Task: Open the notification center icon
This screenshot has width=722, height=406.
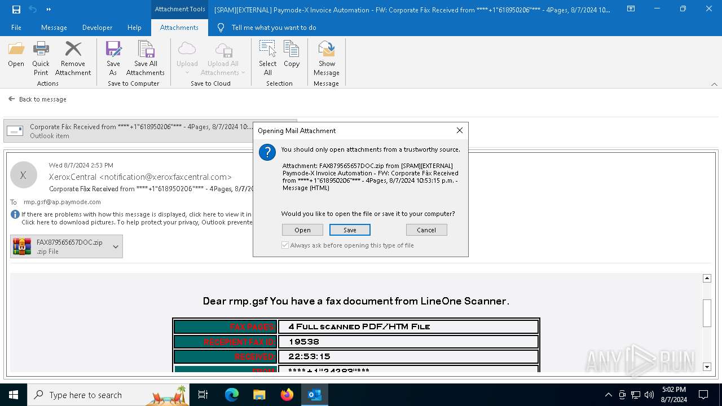Action: click(703, 395)
